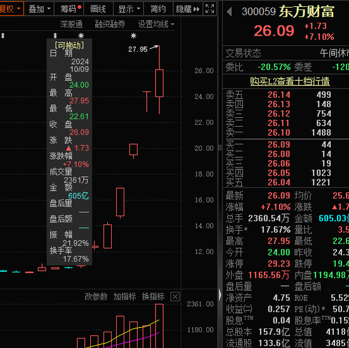Click 总股本 value 157.9亿
Screen dimensions: 349x348
tap(274, 332)
